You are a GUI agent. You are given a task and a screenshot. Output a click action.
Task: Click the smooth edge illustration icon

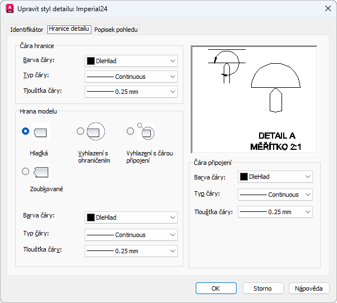pos(40,131)
